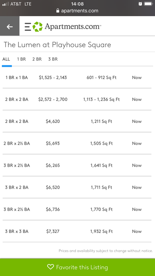Expand the 3 BR x 3 BA row
The image size is (155, 276).
[77, 231]
